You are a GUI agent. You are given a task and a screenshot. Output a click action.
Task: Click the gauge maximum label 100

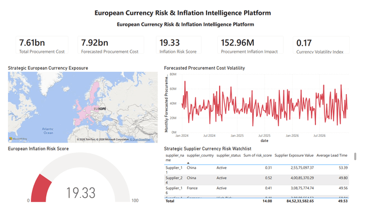pos(135,200)
